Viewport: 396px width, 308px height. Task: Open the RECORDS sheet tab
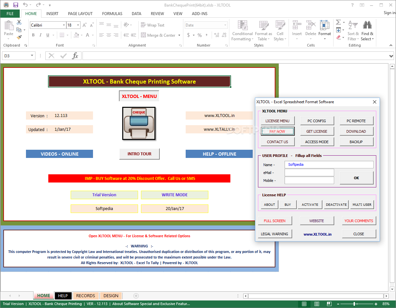85,296
